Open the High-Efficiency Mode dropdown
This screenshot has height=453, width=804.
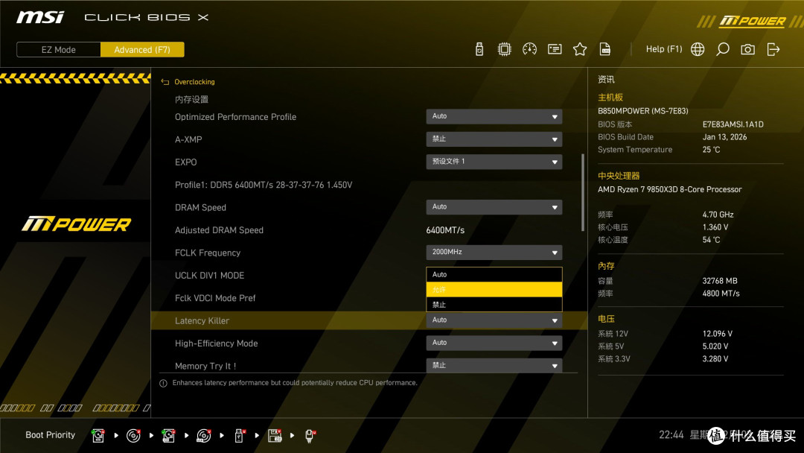click(494, 343)
